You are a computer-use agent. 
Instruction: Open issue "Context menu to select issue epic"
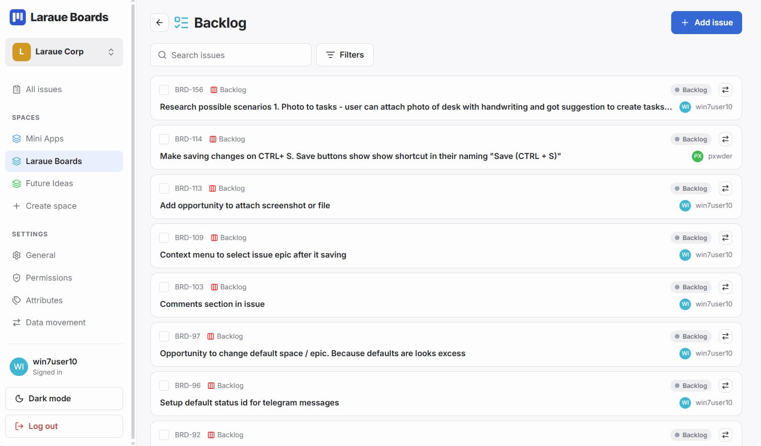click(253, 255)
